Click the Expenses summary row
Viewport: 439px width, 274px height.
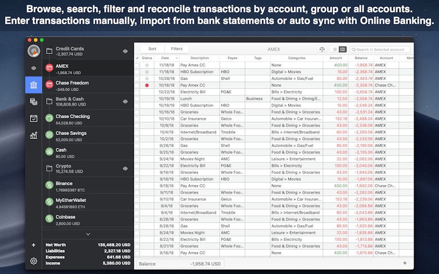point(88,257)
